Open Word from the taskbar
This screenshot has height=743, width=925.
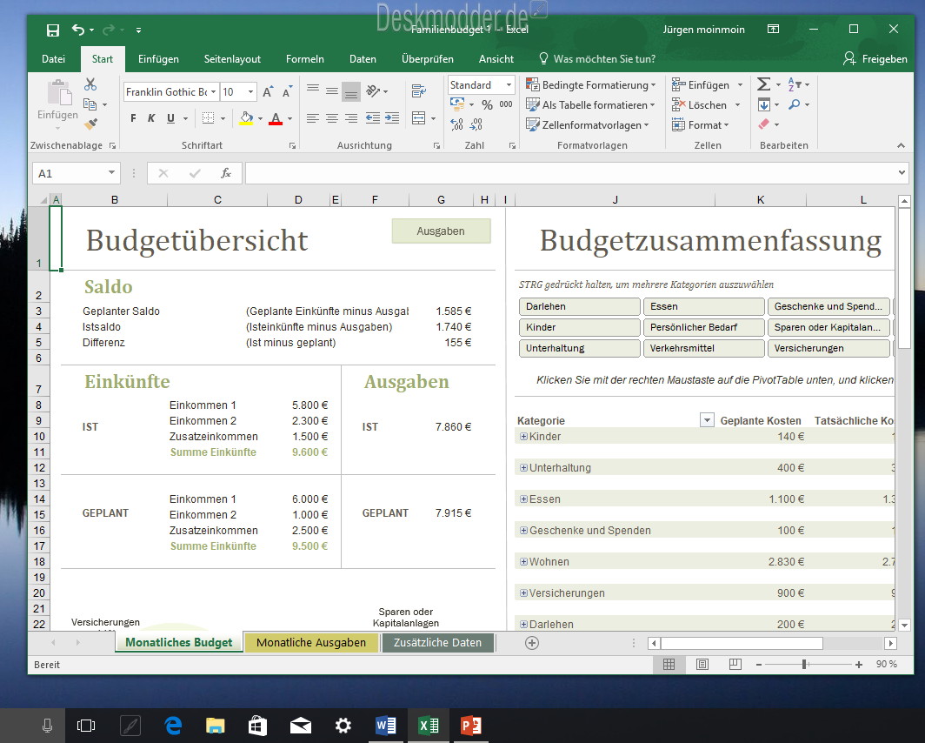(x=386, y=726)
